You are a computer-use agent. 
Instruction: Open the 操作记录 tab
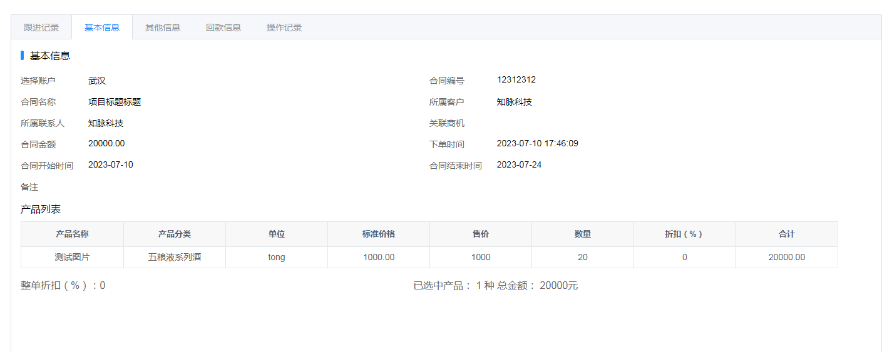[284, 28]
